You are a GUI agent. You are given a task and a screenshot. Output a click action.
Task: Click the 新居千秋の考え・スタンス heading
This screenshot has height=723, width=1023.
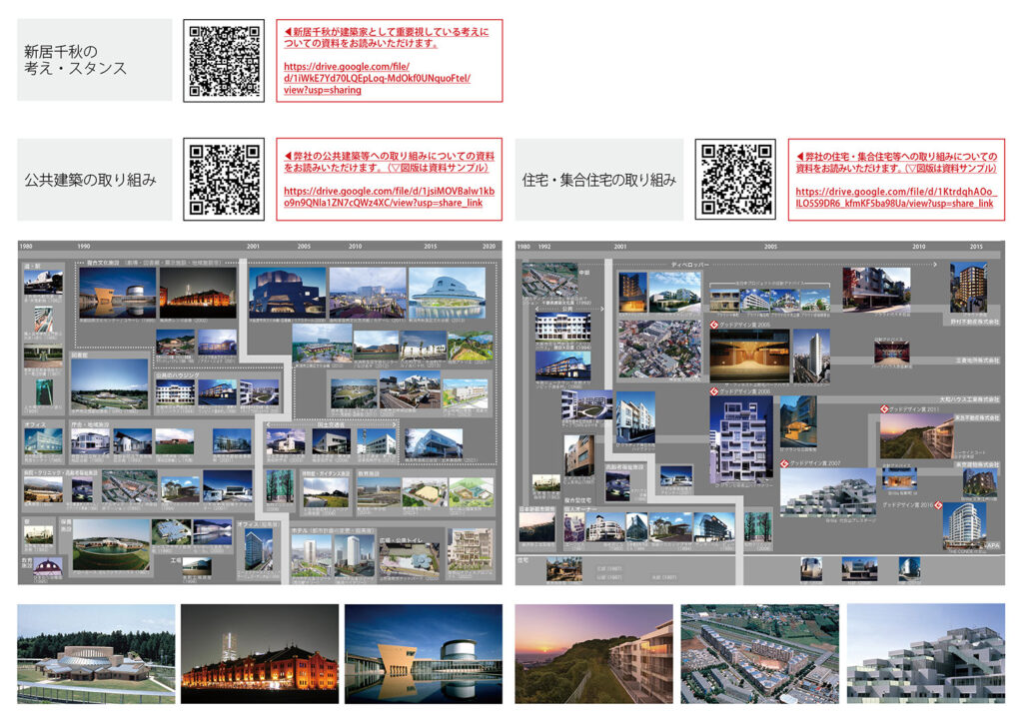pyautogui.click(x=75, y=60)
